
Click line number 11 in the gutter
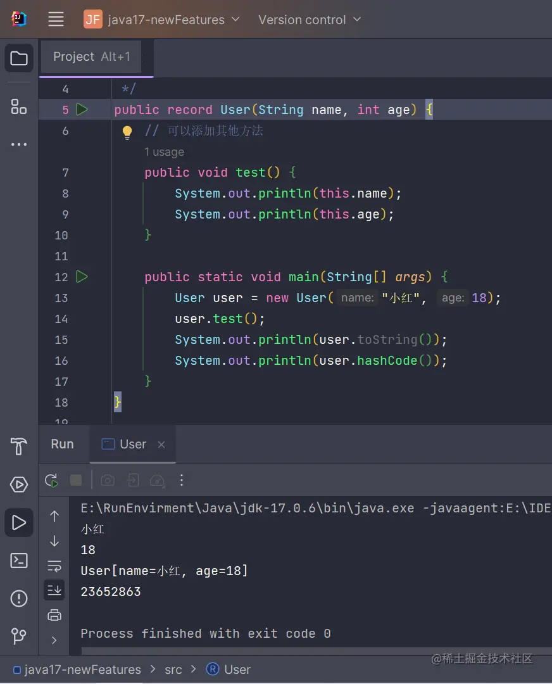61,256
